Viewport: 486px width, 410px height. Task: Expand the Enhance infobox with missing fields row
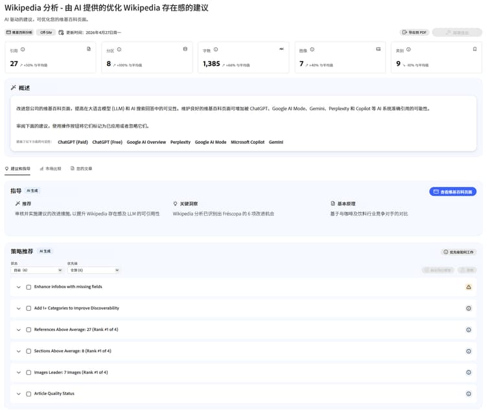19,287
